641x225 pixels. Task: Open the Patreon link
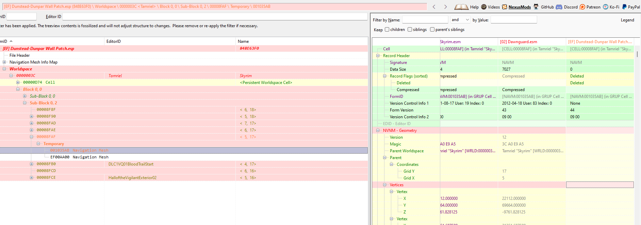click(x=590, y=7)
